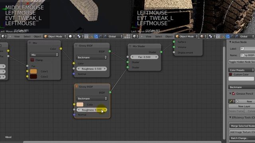
Task: Toggle Grease Pencil panel checkbox
Action: 234,94
